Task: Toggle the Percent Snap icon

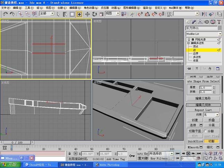Action: pos(154,14)
